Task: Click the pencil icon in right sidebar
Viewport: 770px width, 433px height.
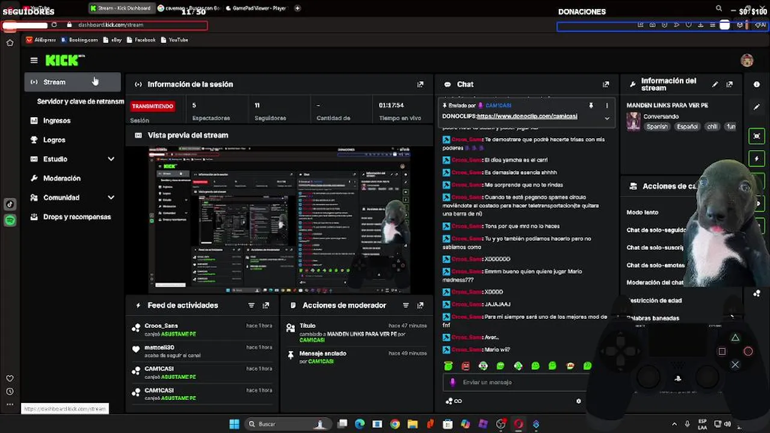Action: 757,107
